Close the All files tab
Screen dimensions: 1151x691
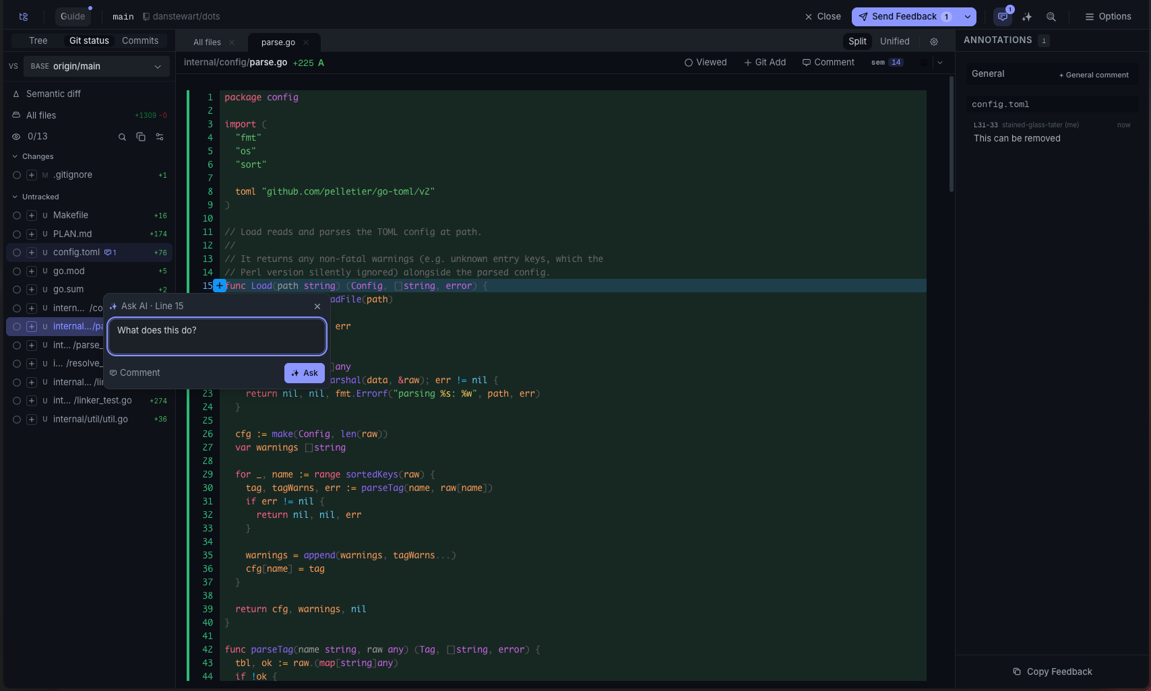click(x=232, y=42)
